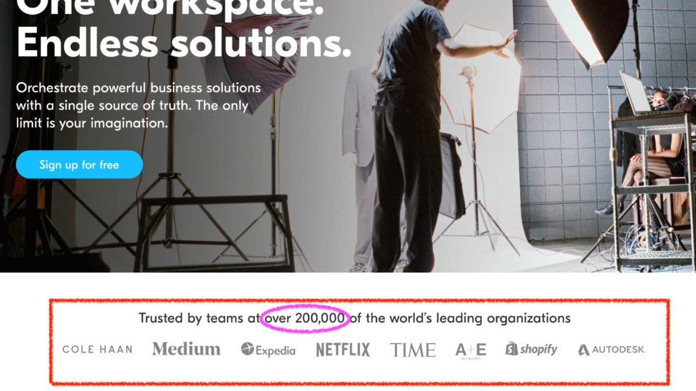Image resolution: width=696 pixels, height=391 pixels.
Task: Click the Sign up for free button
Action: click(79, 165)
